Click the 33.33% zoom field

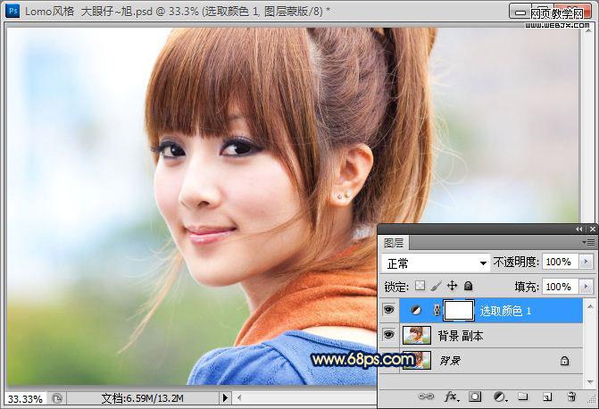25,399
